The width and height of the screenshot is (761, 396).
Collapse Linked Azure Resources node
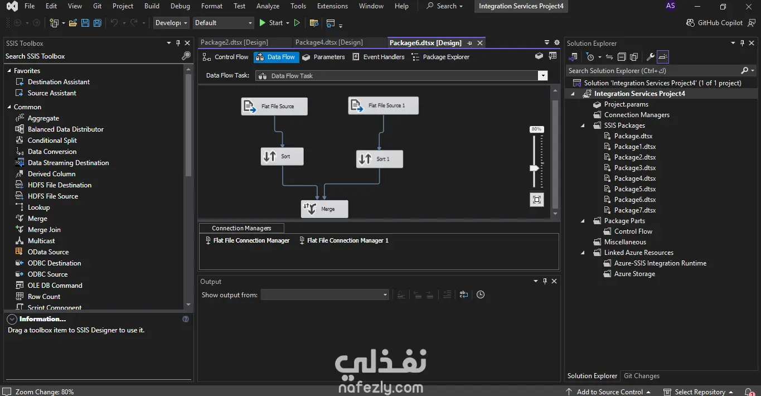tap(583, 253)
